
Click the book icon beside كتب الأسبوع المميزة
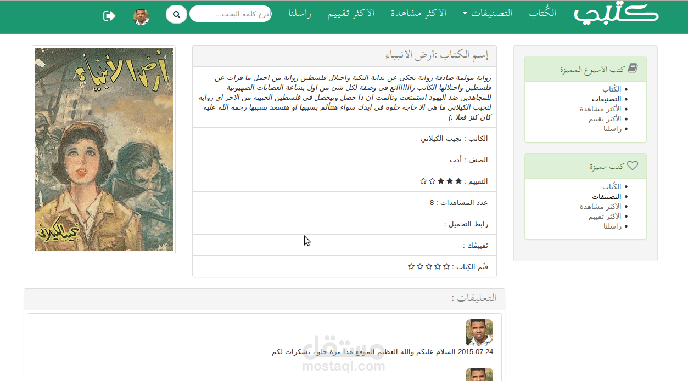(633, 69)
